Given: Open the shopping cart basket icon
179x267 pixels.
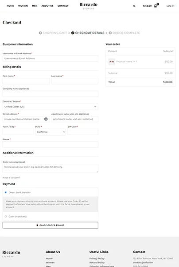Looking at the screenshot, I should [x=156, y=6].
